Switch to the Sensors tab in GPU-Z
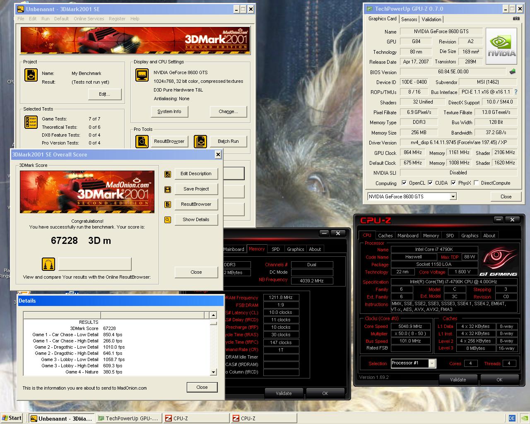This screenshot has width=530, height=424. 409,19
